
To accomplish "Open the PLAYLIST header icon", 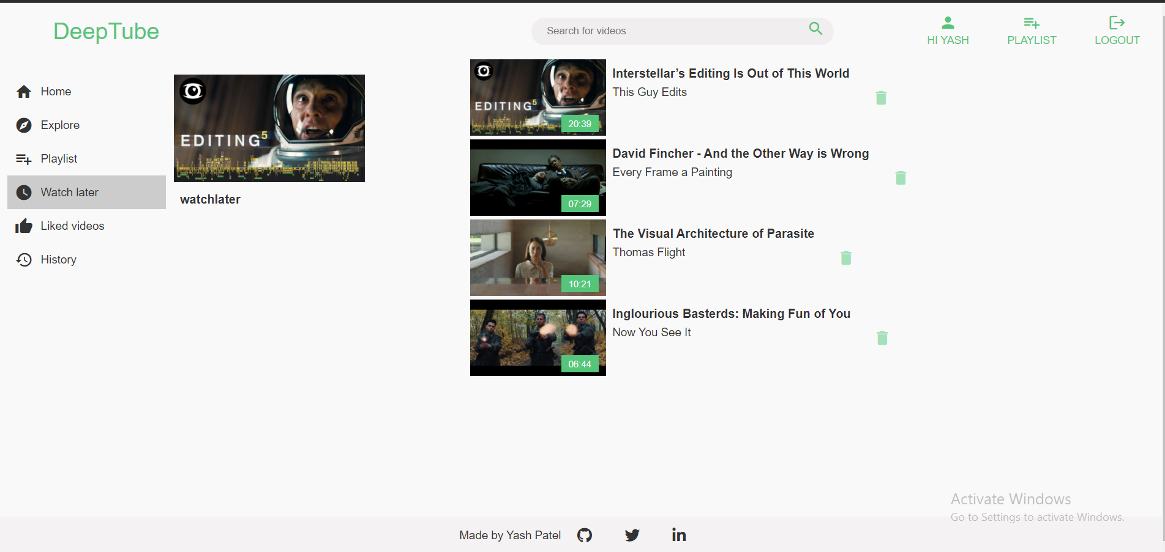I will tap(1032, 23).
